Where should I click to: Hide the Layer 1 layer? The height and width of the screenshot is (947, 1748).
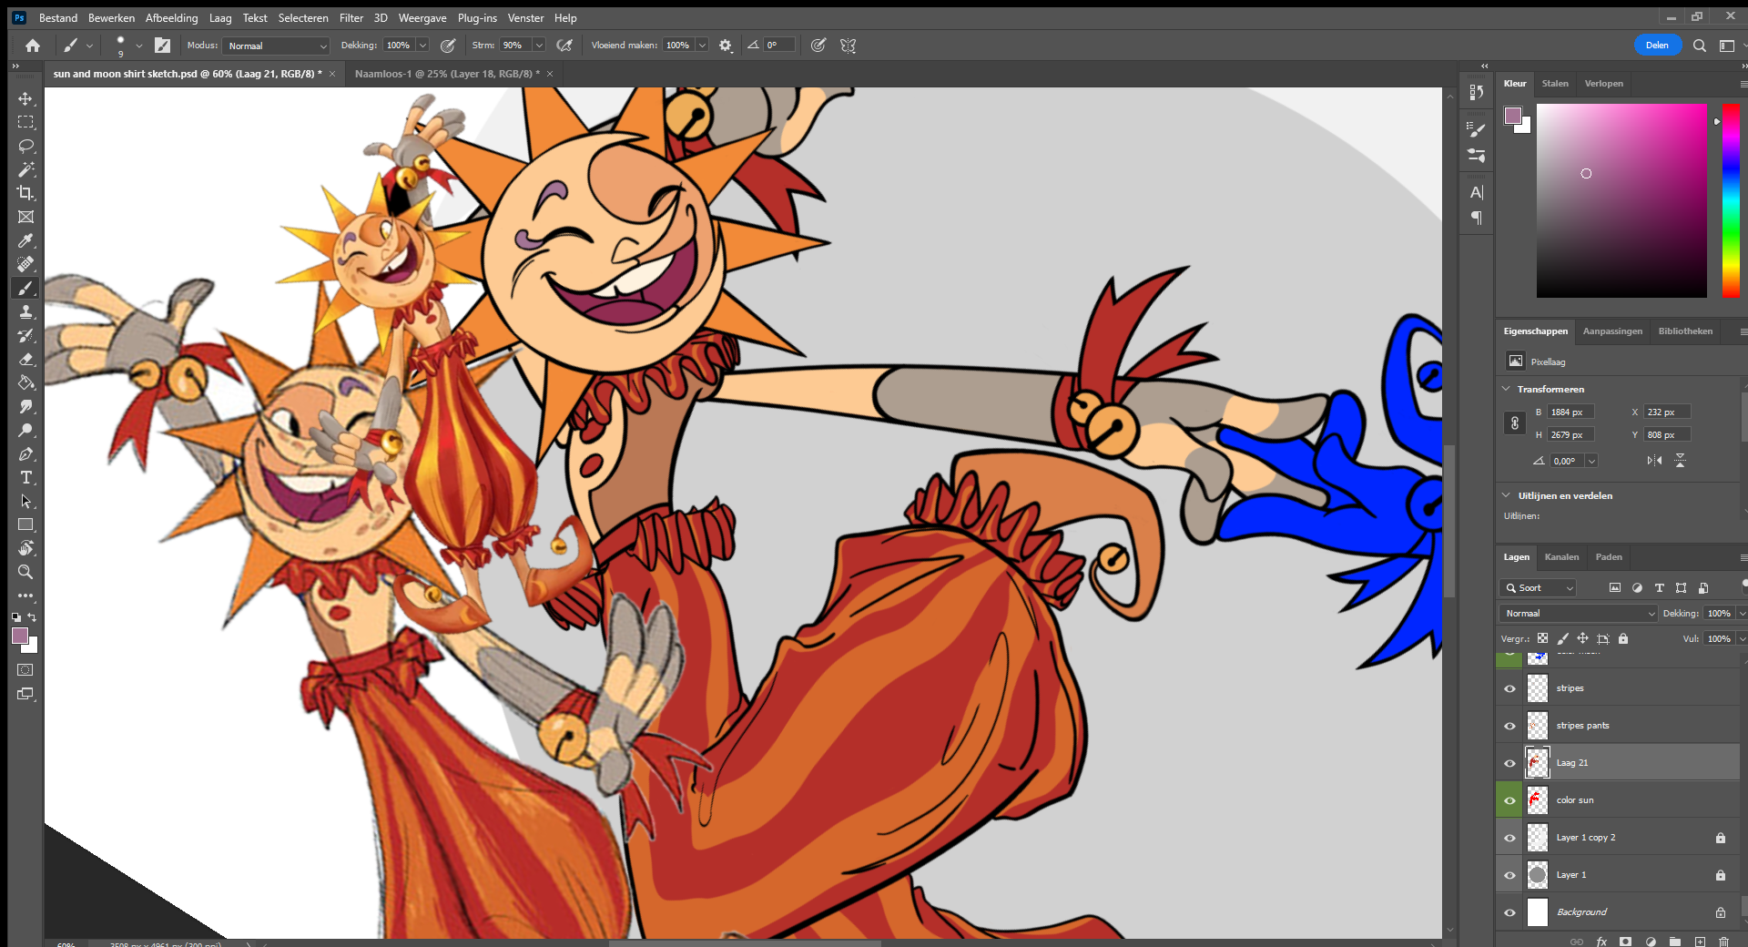pos(1509,875)
